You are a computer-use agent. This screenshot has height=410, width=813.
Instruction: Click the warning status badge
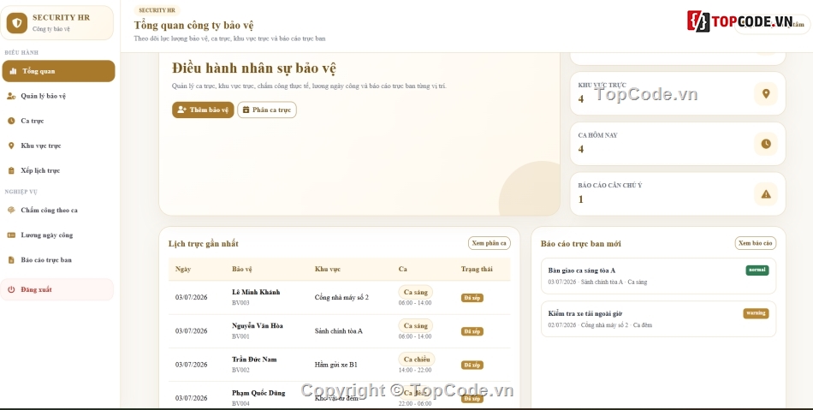756,313
